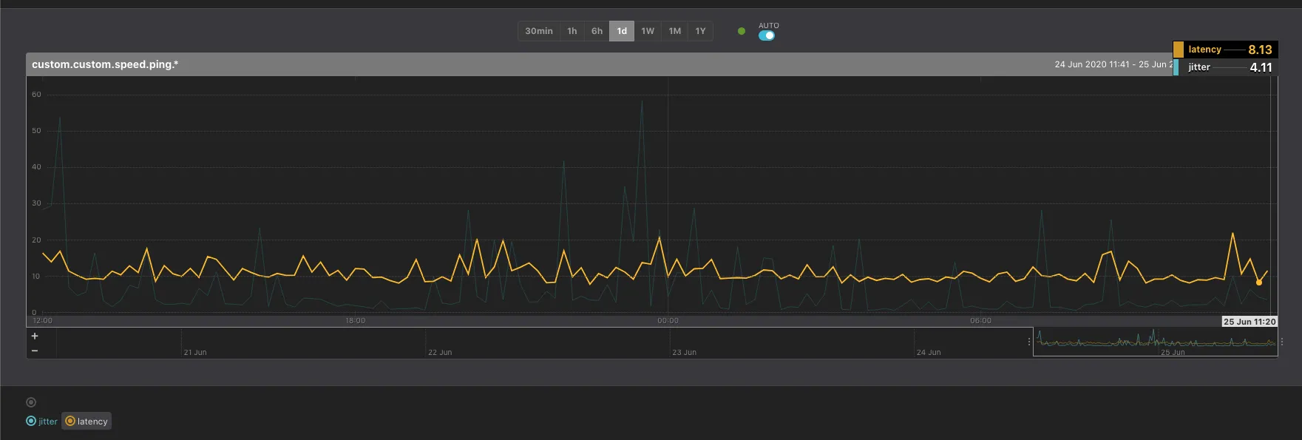1302x440 pixels.
Task: Select the 6h time range
Action: pos(597,31)
